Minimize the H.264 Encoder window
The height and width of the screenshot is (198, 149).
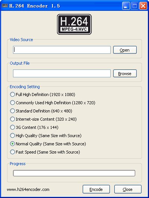[126, 6]
